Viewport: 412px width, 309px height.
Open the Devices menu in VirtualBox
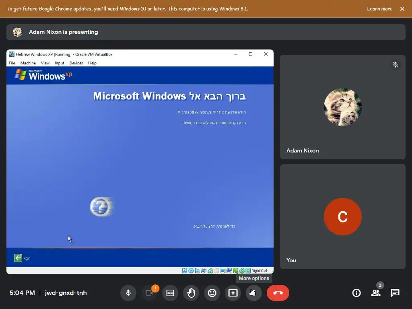tap(76, 63)
